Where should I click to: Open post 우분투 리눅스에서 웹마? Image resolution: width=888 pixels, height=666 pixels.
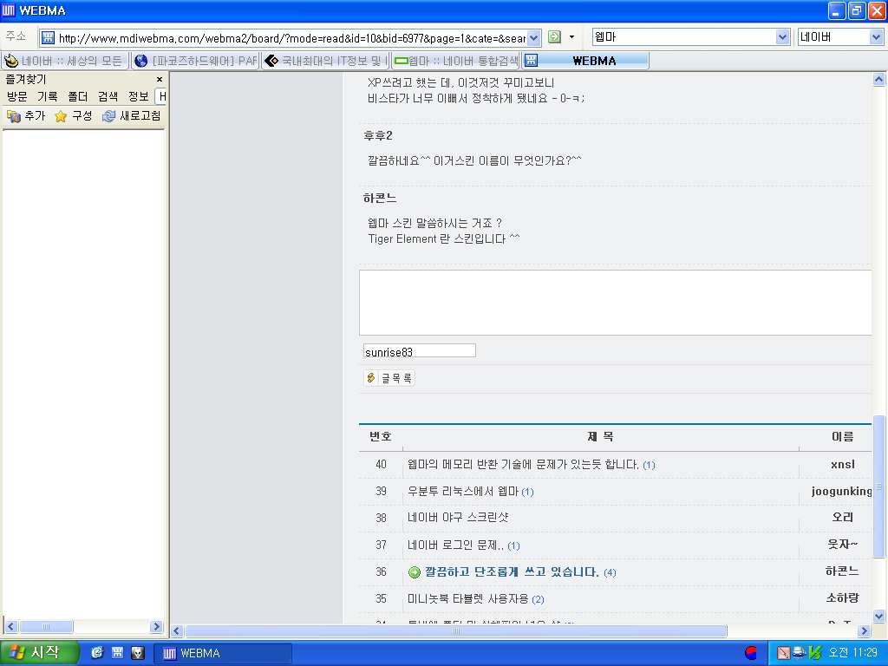(x=463, y=492)
